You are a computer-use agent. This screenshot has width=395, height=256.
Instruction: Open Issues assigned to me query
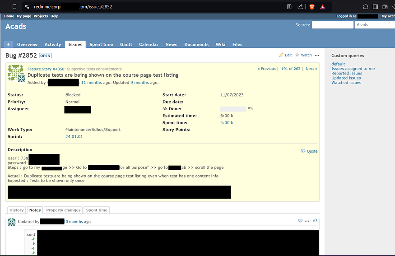point(353,69)
